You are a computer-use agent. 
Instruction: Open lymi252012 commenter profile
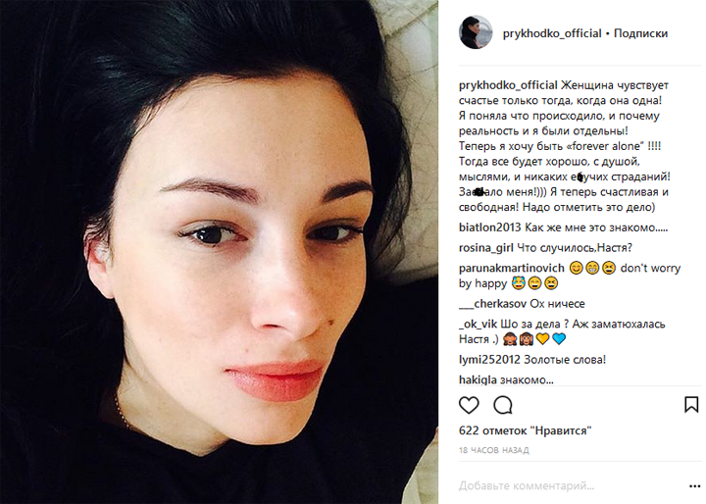(489, 360)
